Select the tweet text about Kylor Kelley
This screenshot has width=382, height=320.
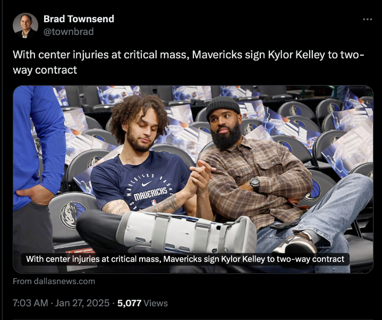[x=186, y=62]
